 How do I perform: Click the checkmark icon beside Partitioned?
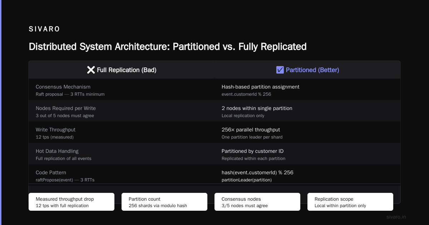click(x=280, y=70)
